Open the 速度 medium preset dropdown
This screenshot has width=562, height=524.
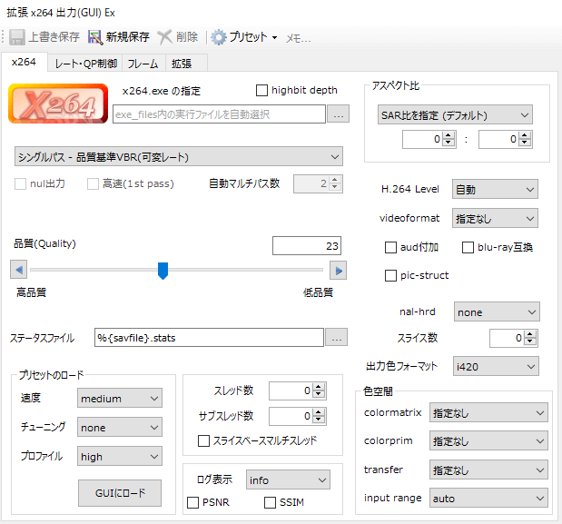120,398
